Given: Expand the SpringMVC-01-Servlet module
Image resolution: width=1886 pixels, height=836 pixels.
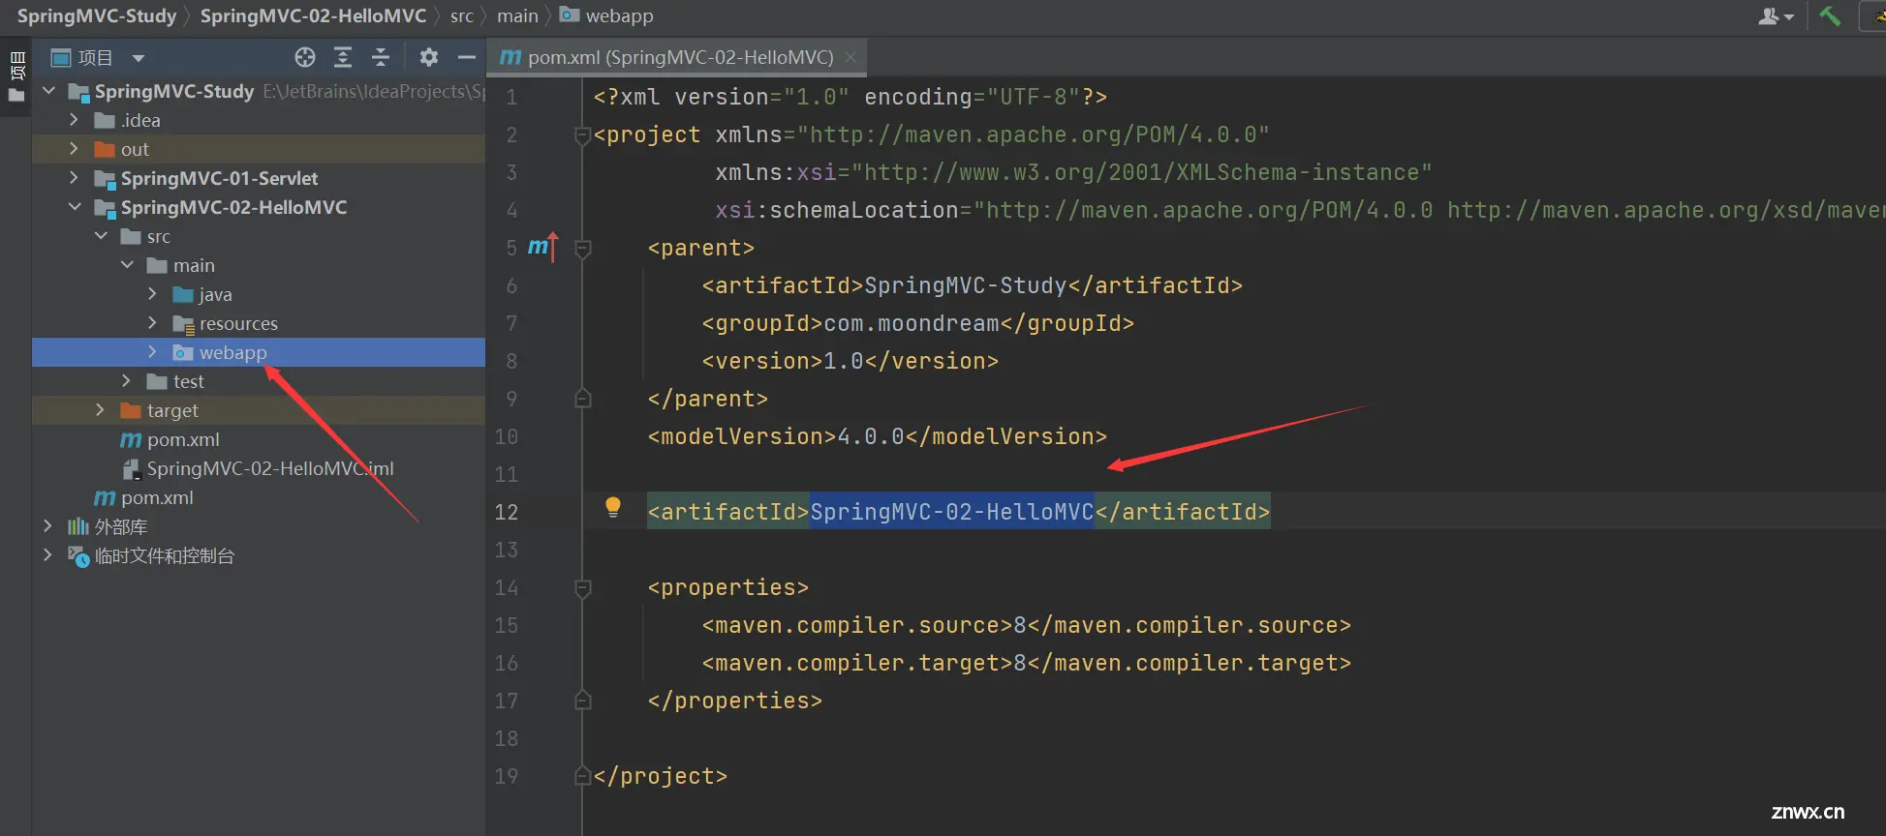Looking at the screenshot, I should pyautogui.click(x=74, y=178).
